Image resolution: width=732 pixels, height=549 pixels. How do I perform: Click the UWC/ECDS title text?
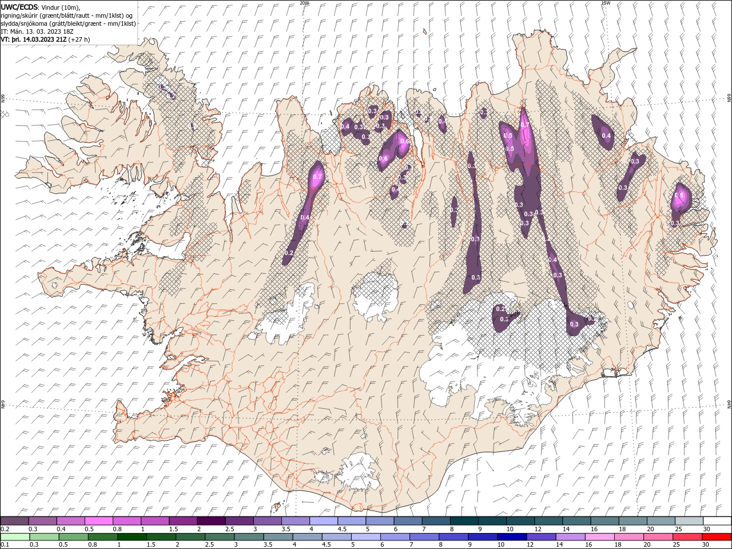[19, 7]
